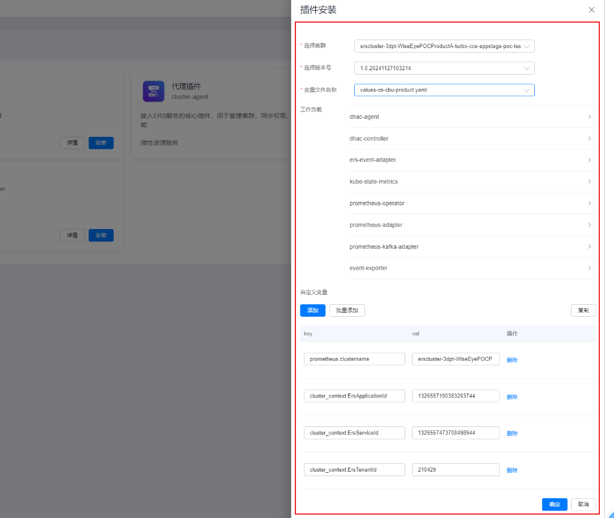Click 取消 to cancel installation
614x518 pixels.
(583, 504)
